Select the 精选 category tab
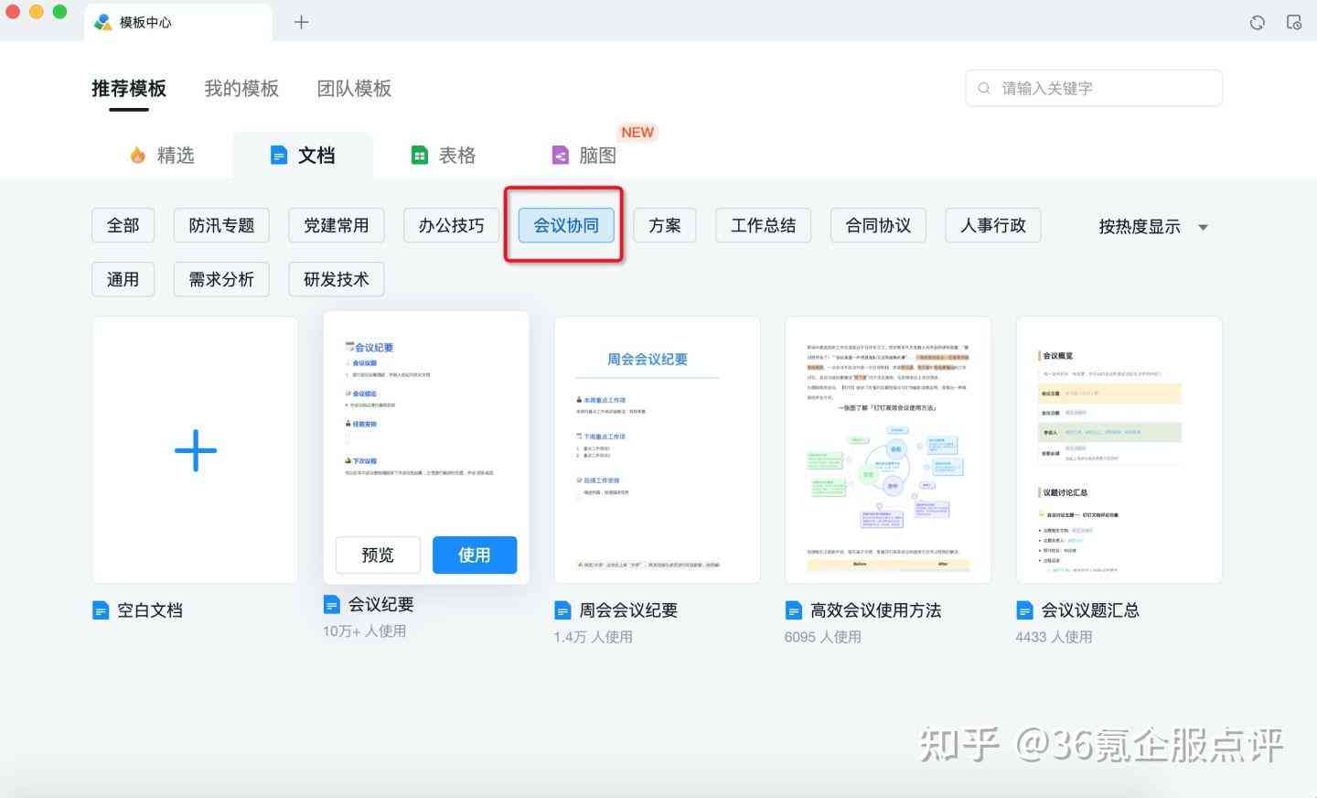Image resolution: width=1317 pixels, height=798 pixels. click(x=162, y=156)
